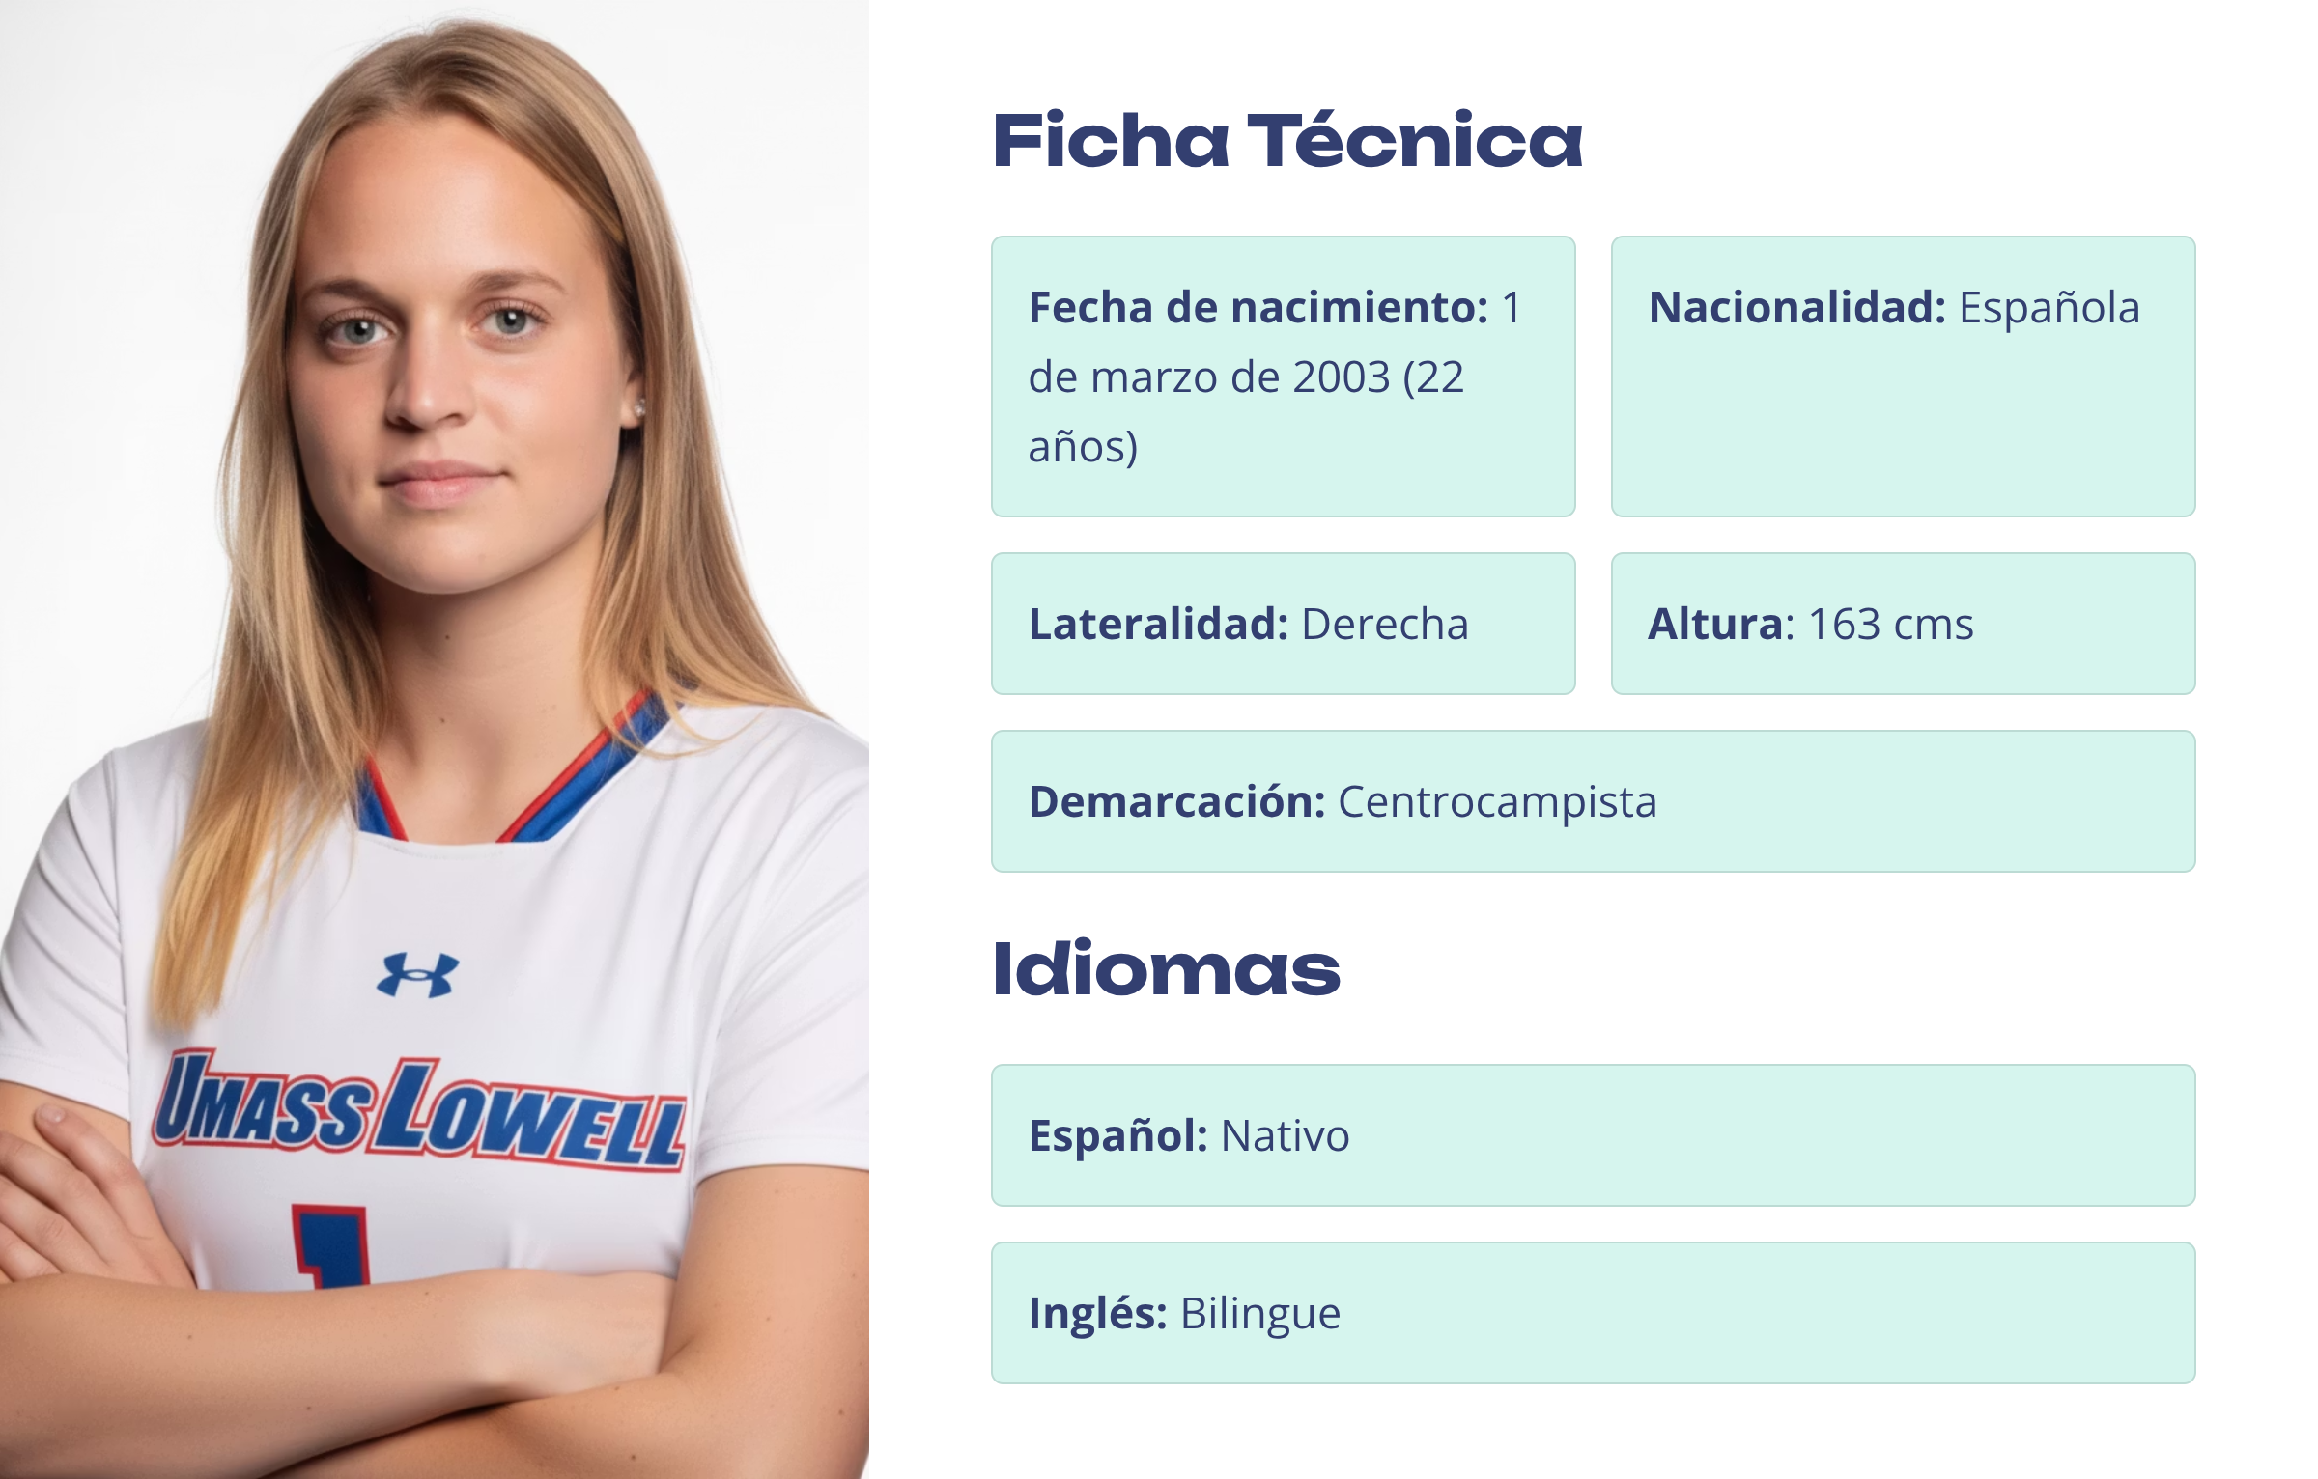Viewport: 2318px width, 1479px height.
Task: Click the bold 'Español:' language label
Action: pos(1117,1136)
